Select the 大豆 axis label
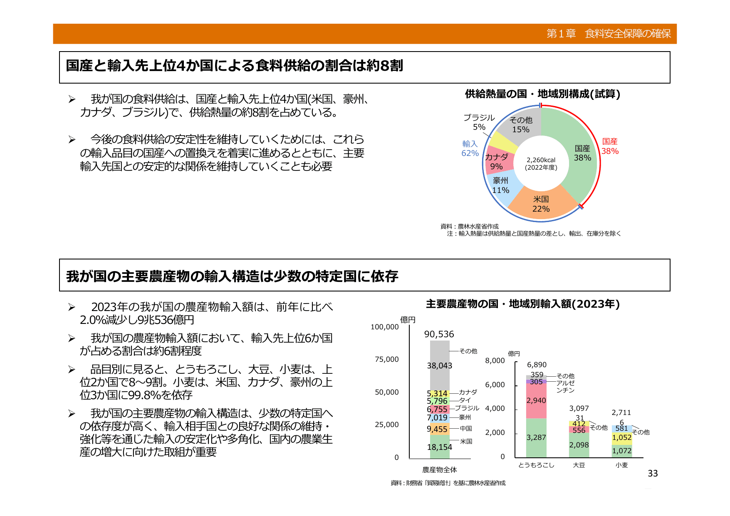This screenshot has width=730, height=516. point(579,466)
